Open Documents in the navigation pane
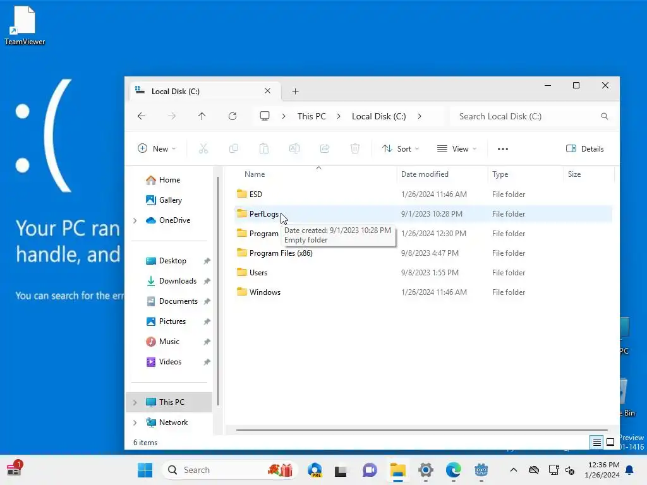 tap(178, 301)
